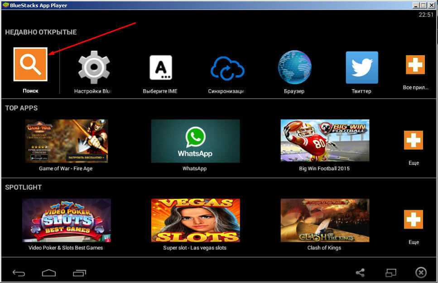The image size is (438, 283).
Task: Toggle fullscreen icon in bottom bar
Action: coord(390,273)
